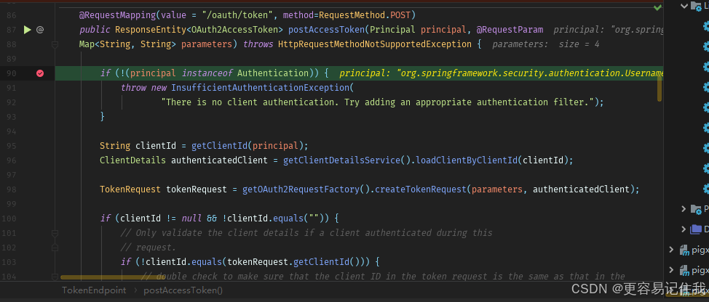Collapse the method fold marker on line 88
Viewport: 709px width, 302px height.
click(55, 44)
